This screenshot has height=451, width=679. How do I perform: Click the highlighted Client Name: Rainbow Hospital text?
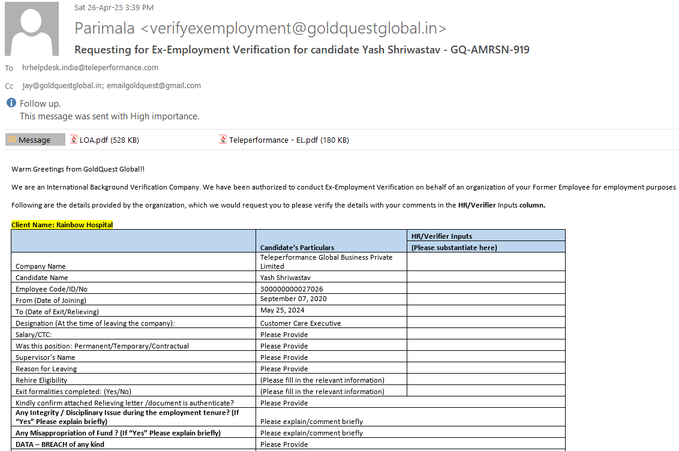click(x=62, y=225)
